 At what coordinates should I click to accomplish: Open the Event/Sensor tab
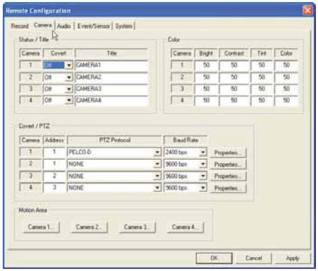click(x=94, y=26)
